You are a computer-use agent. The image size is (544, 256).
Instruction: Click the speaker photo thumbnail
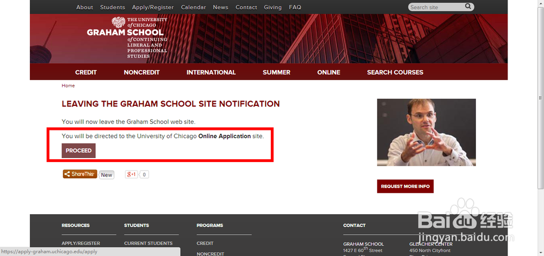pyautogui.click(x=426, y=132)
